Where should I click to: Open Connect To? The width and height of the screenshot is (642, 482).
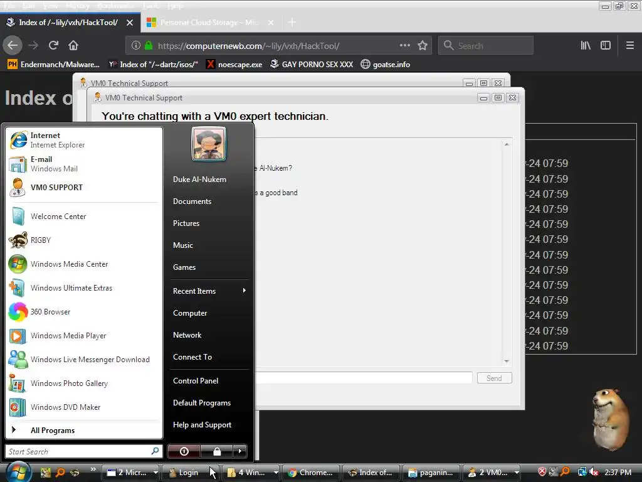point(209,356)
